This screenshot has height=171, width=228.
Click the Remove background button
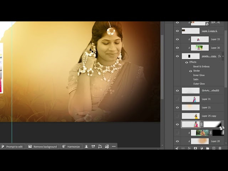43,146
